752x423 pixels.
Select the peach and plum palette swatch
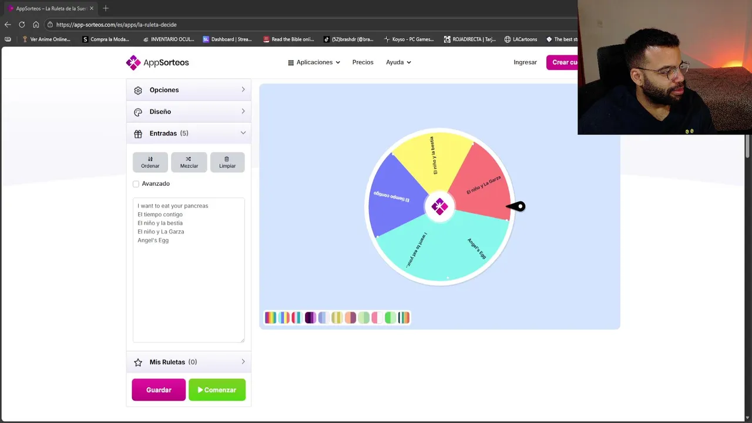click(350, 318)
